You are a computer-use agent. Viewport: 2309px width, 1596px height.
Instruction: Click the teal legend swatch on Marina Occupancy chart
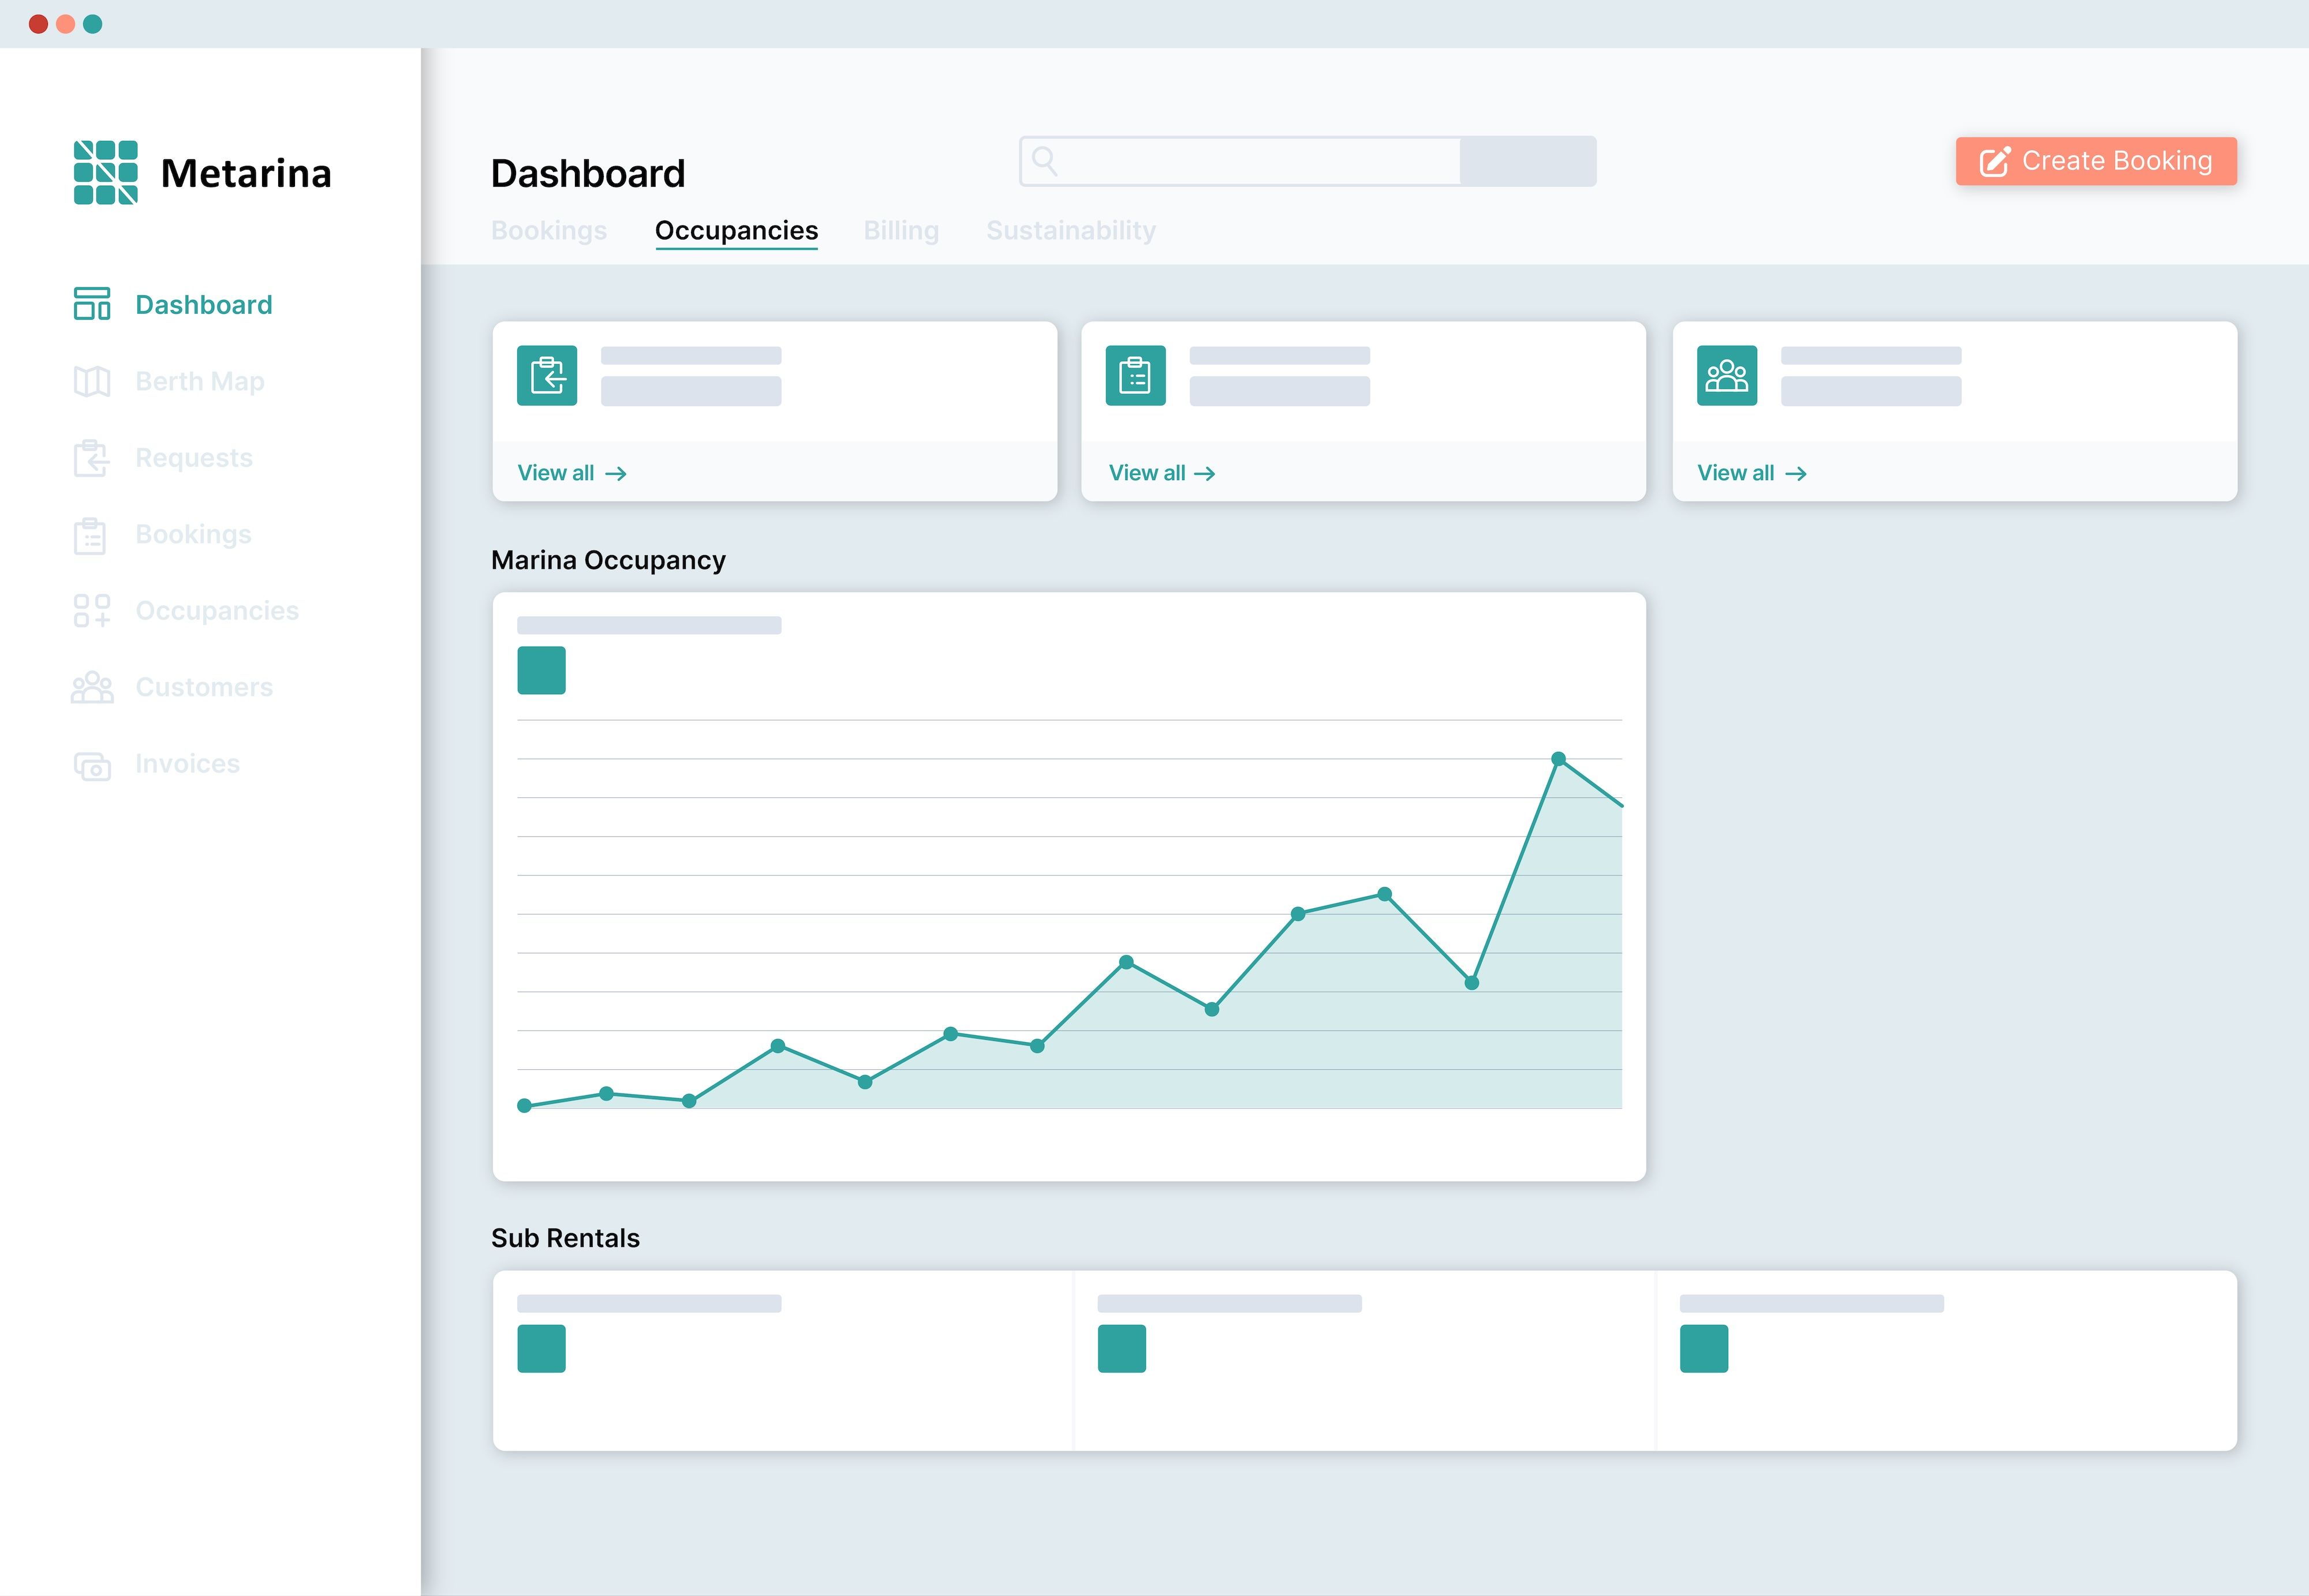541,671
